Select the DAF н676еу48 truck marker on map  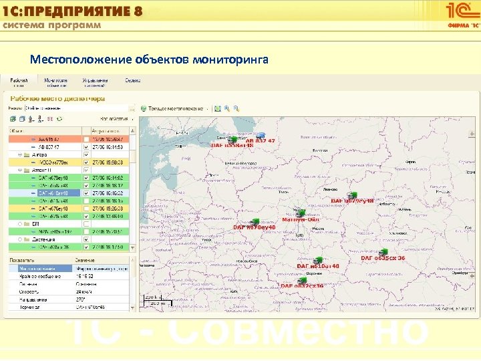pos(255,222)
